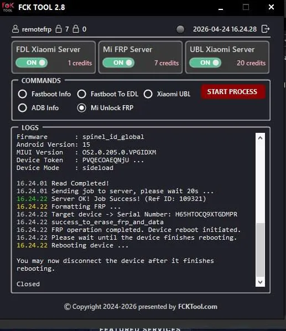Toggle the FDL Xiaomi Server switch
Screen dimensions: 286x331
tap(32, 63)
